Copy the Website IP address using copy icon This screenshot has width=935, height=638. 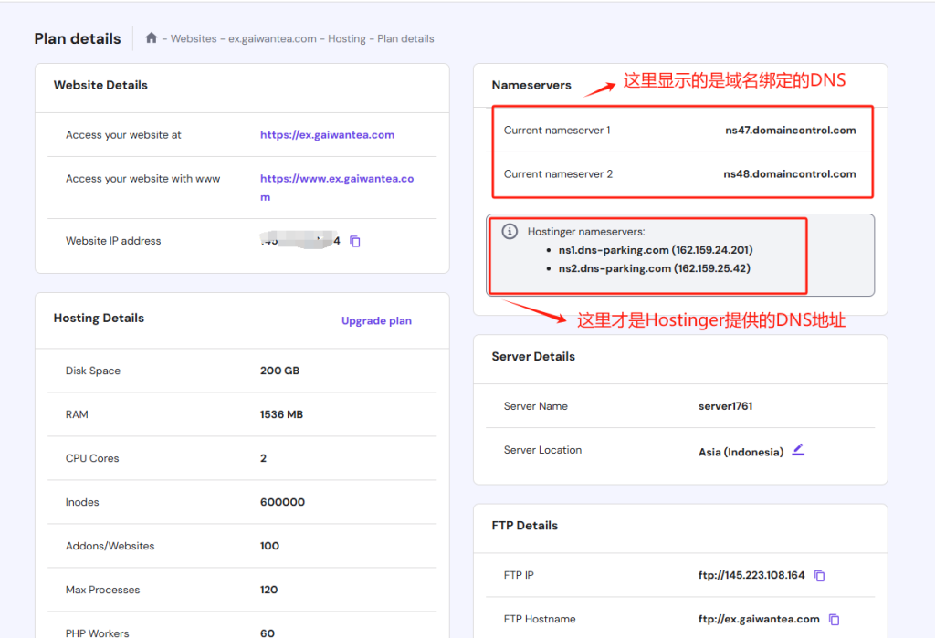point(355,241)
